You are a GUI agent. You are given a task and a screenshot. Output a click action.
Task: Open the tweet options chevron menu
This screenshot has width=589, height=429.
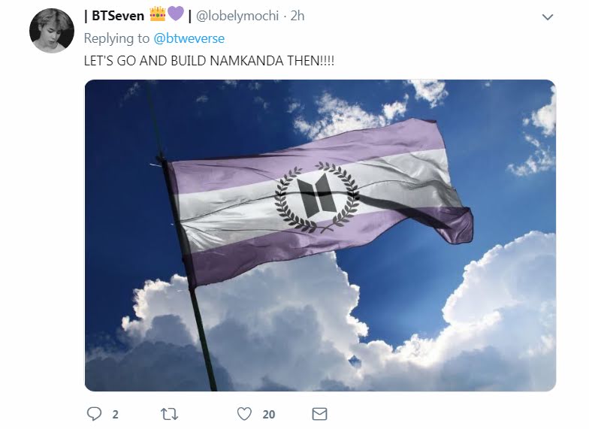[x=548, y=17]
